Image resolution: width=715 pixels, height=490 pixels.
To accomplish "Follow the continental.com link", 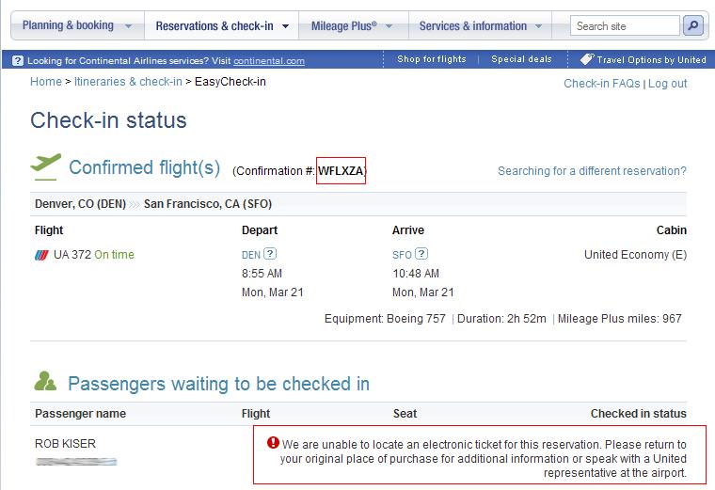I will 269,60.
